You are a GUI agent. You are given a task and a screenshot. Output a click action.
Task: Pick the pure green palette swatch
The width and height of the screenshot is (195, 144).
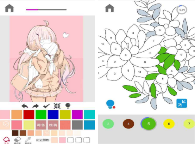(41, 114)
